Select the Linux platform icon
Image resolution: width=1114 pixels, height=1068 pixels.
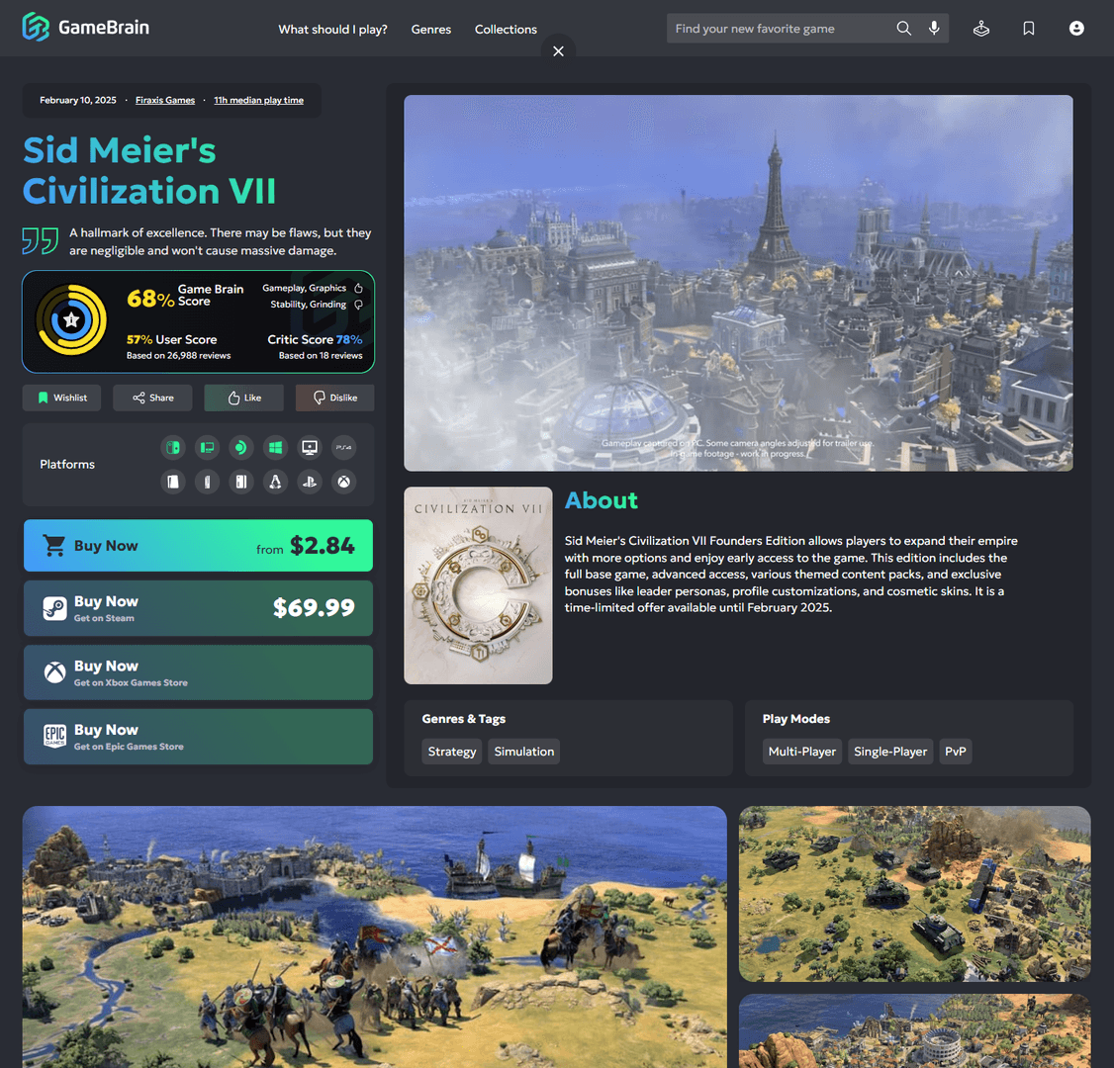(x=275, y=482)
